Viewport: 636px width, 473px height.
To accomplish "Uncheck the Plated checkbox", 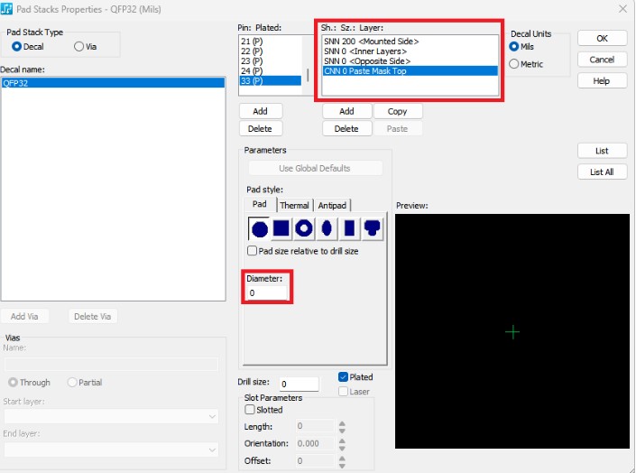I will (x=344, y=377).
